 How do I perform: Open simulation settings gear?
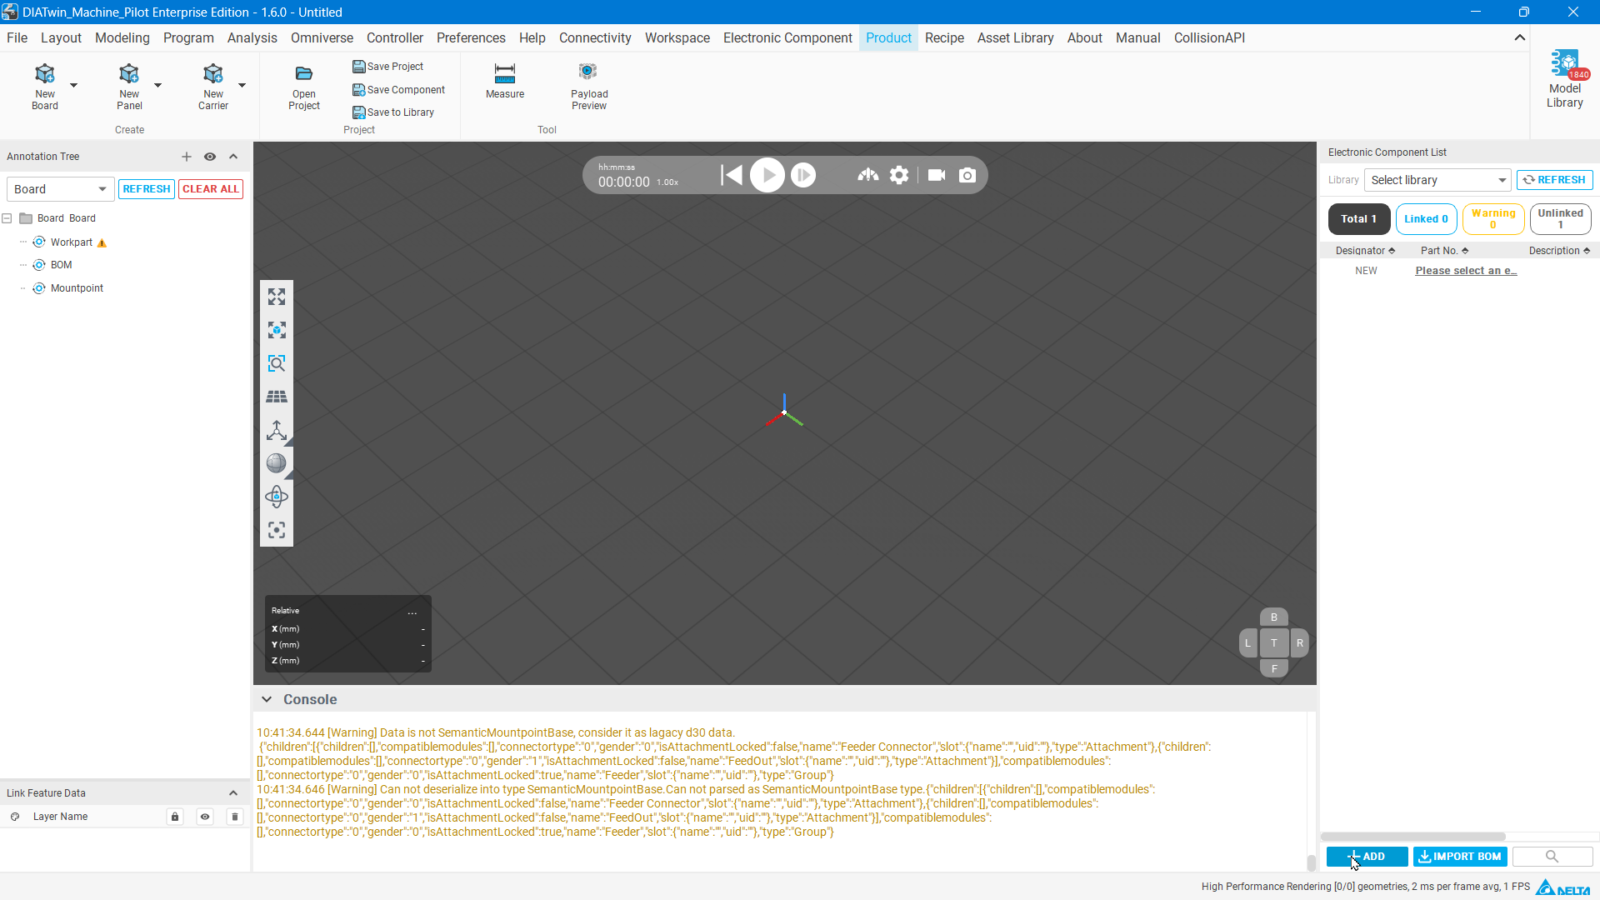click(x=899, y=175)
